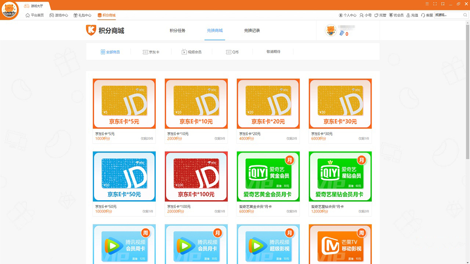Click the search magnifier icon
Image resolution: width=470 pixels, height=264 pixels.
coord(466,15)
